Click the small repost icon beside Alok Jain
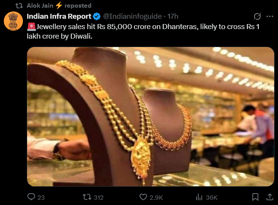Viewport: 278px width, 205px height. (18, 5)
